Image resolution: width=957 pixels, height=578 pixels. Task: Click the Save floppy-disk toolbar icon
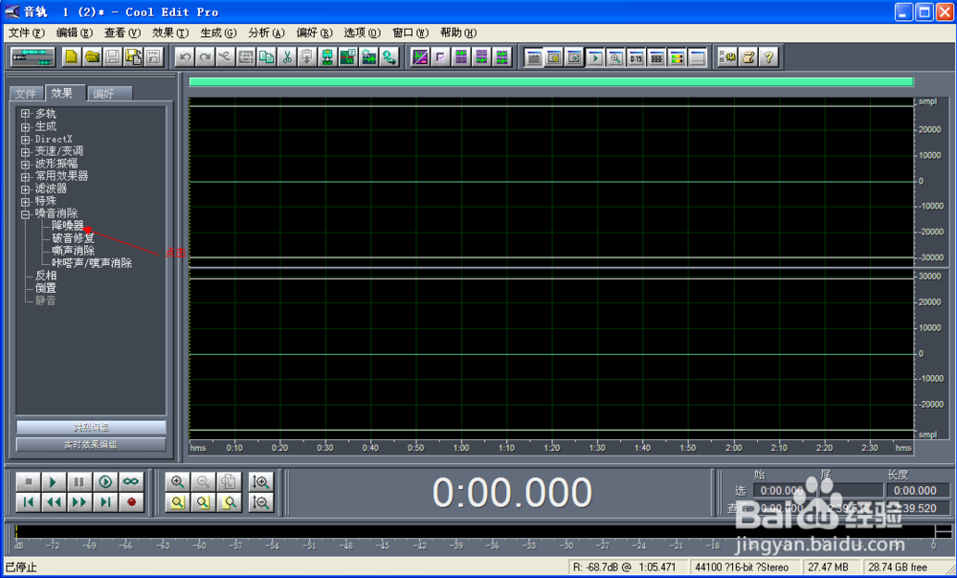coord(112,57)
